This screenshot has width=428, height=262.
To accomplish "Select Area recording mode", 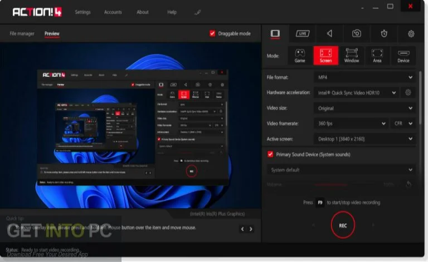I will point(377,55).
